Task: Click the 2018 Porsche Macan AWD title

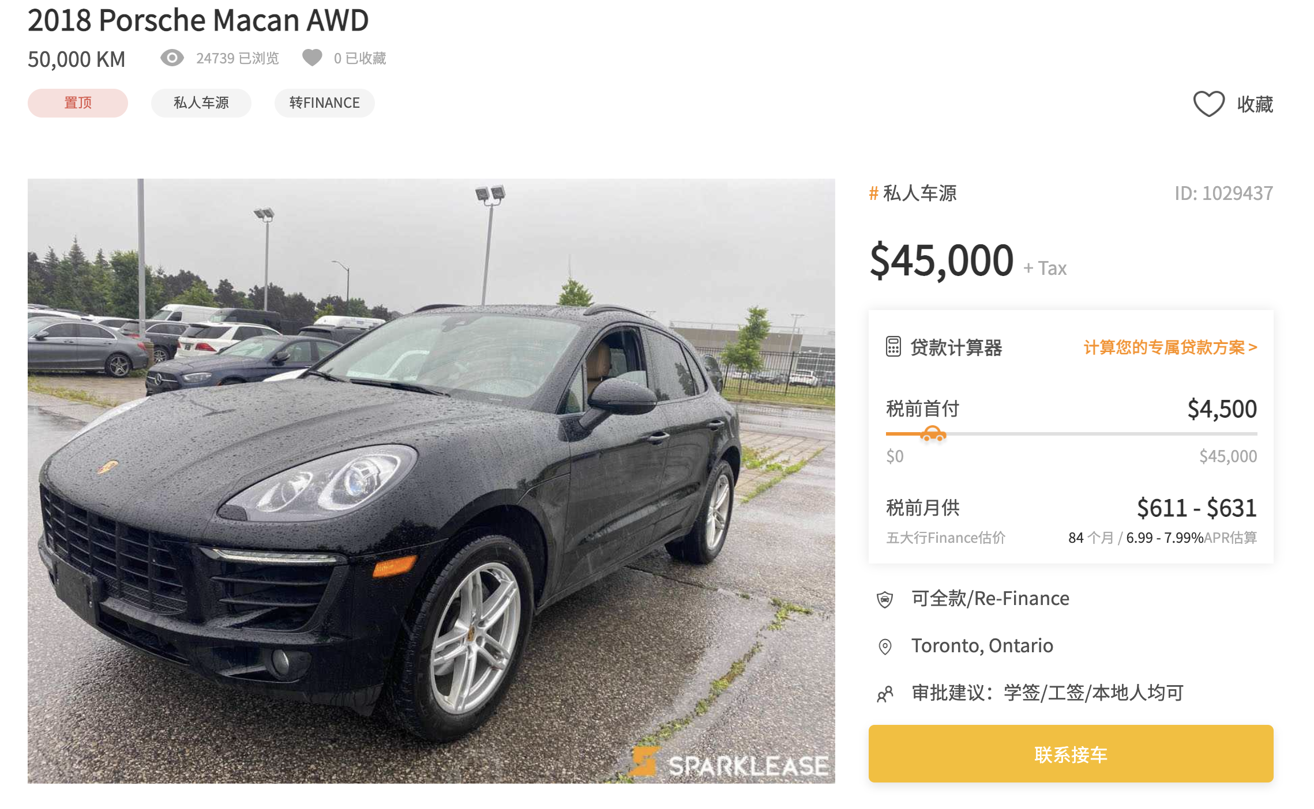Action: [x=198, y=20]
